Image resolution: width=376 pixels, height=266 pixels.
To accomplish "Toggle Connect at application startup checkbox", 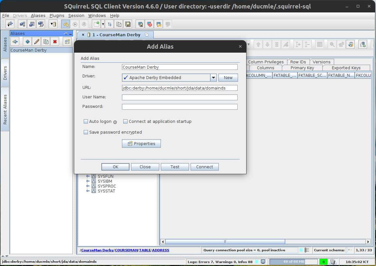I will pos(125,122).
